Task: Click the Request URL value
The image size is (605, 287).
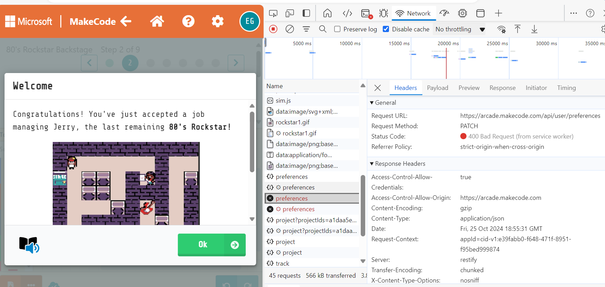Action: [530, 116]
